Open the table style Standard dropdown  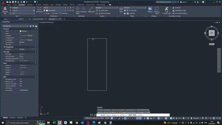point(135,8)
